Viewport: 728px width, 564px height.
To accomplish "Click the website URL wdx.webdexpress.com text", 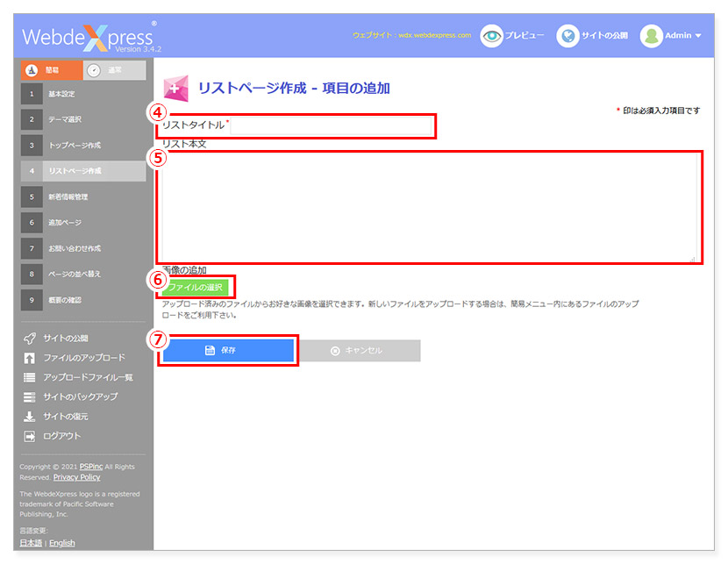I will (434, 35).
